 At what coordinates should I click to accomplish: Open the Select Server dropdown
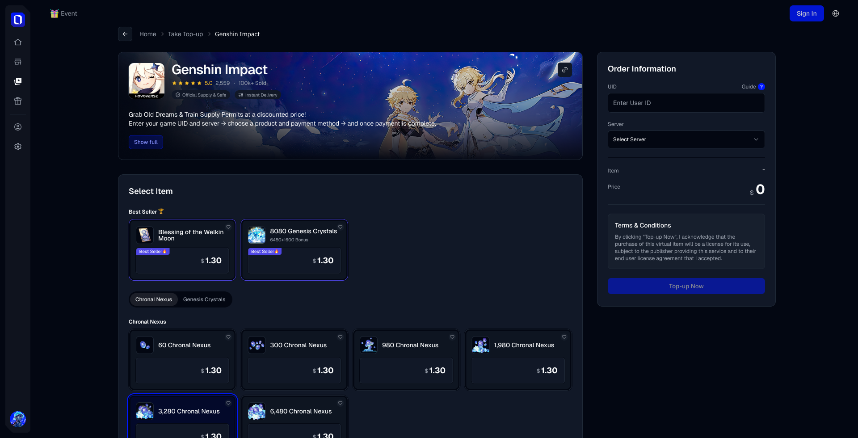(x=686, y=139)
